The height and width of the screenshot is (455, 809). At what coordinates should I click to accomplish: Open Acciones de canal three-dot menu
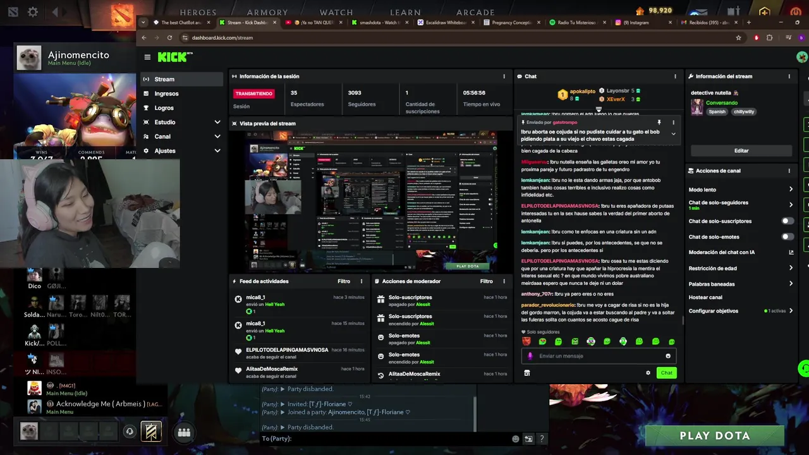(x=789, y=171)
